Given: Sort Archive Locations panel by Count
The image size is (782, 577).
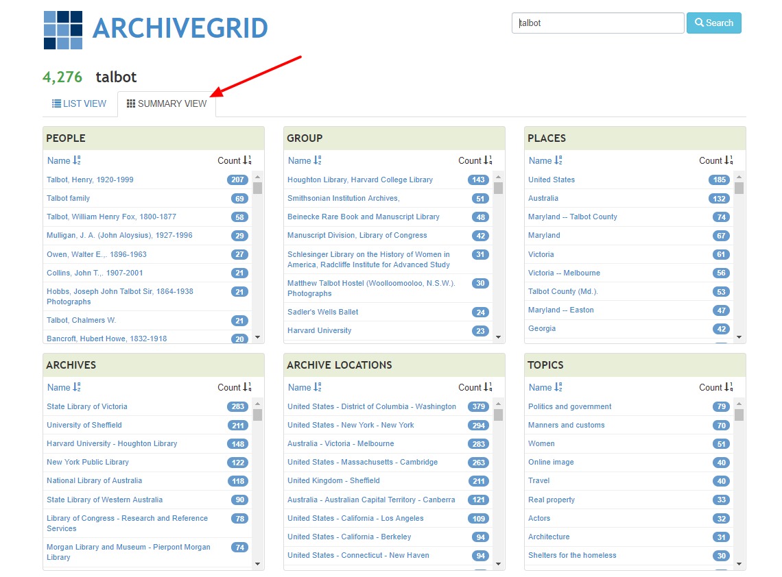Looking at the screenshot, I should [475, 387].
